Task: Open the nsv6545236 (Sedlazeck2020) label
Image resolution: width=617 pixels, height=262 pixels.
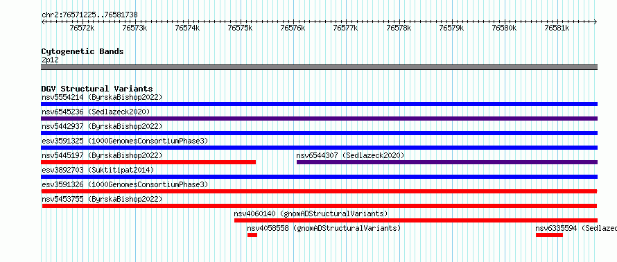Action: click(x=96, y=112)
